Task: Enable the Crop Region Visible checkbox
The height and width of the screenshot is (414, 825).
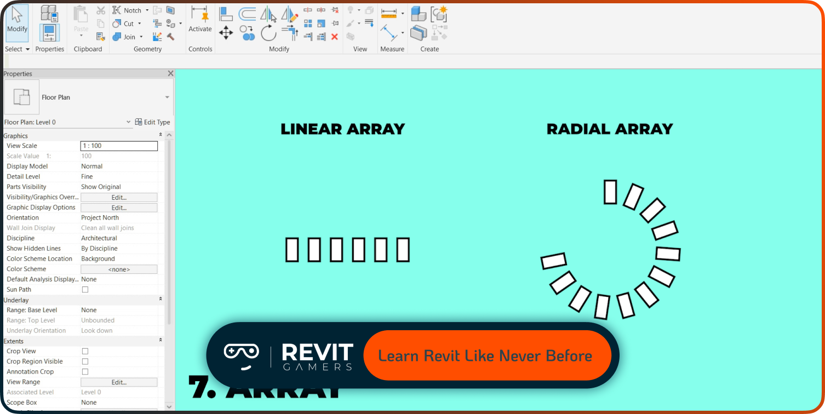Action: pos(85,361)
